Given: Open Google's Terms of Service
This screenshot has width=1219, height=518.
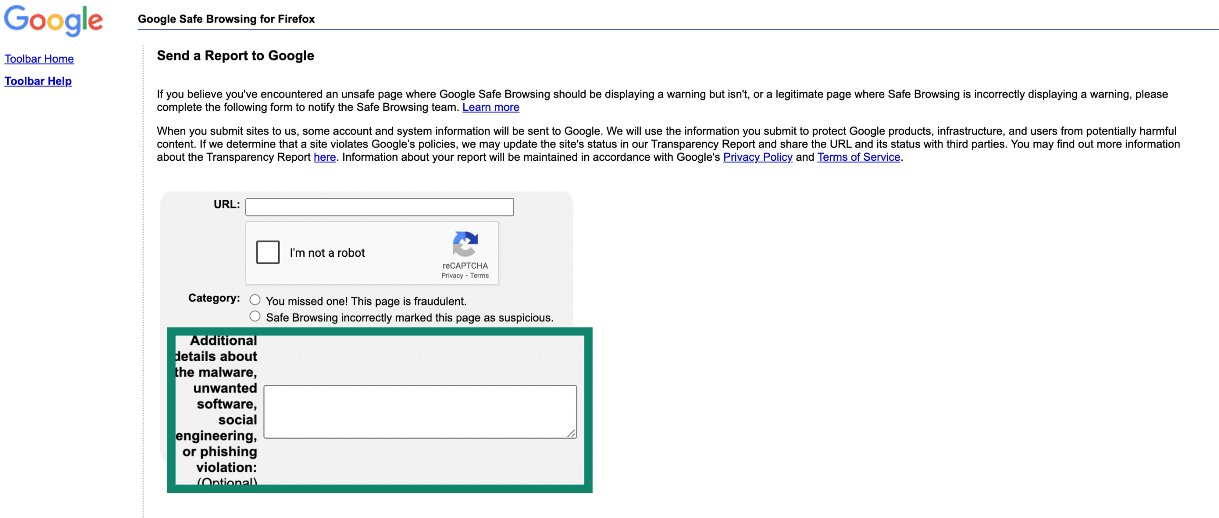Looking at the screenshot, I should [x=858, y=157].
